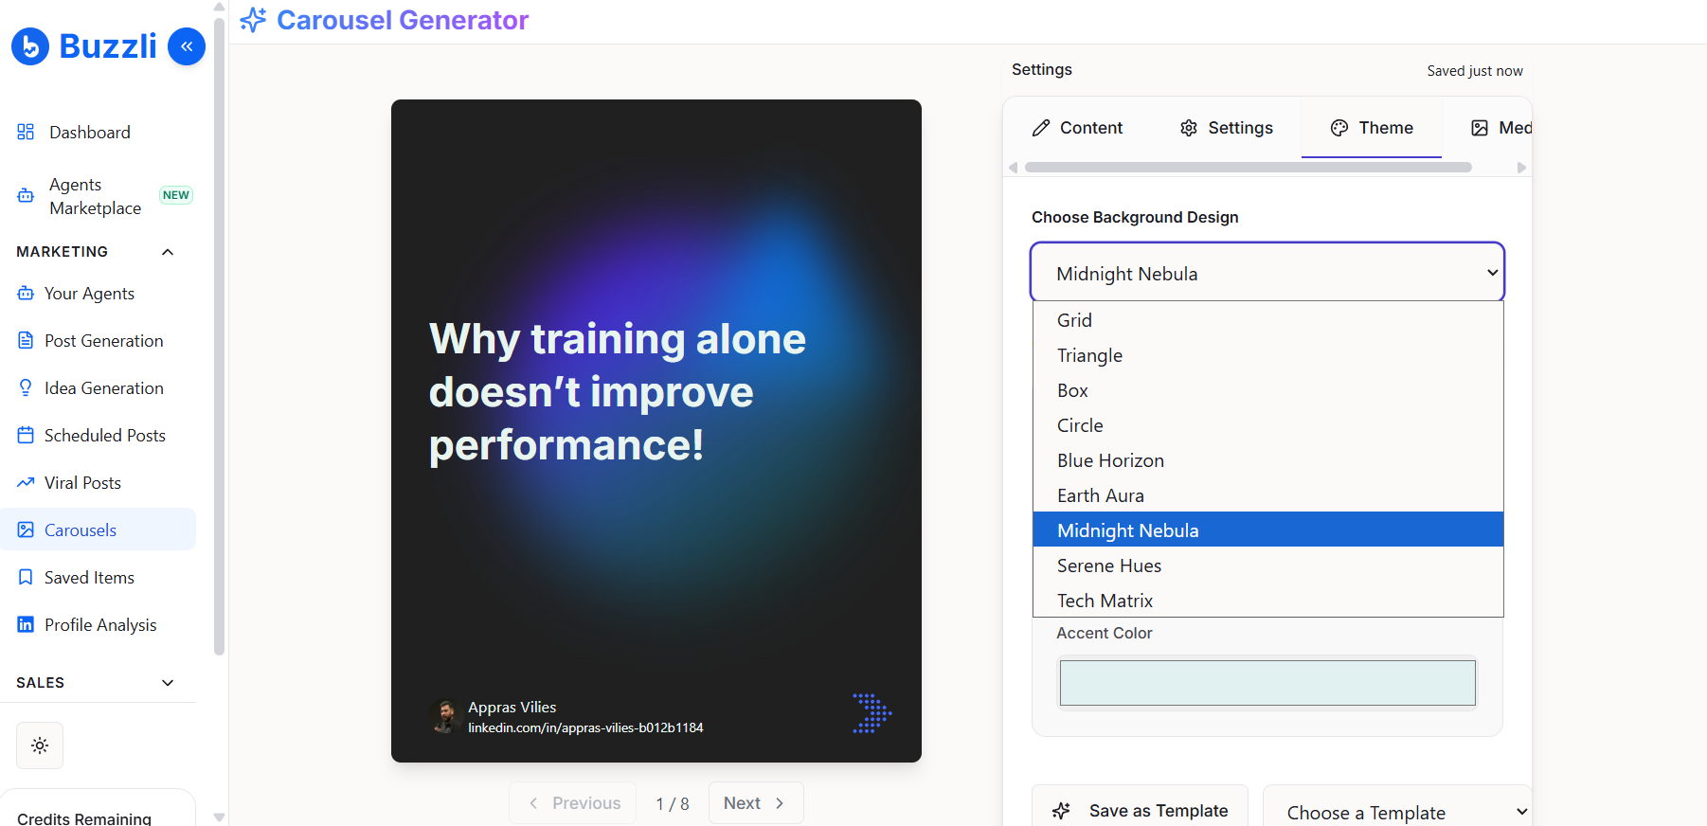Select Triangle background design
The image size is (1707, 826).
point(1268,355)
